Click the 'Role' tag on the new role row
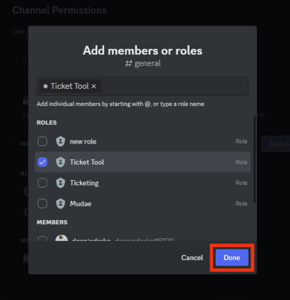The height and width of the screenshot is (300, 290). point(241,141)
